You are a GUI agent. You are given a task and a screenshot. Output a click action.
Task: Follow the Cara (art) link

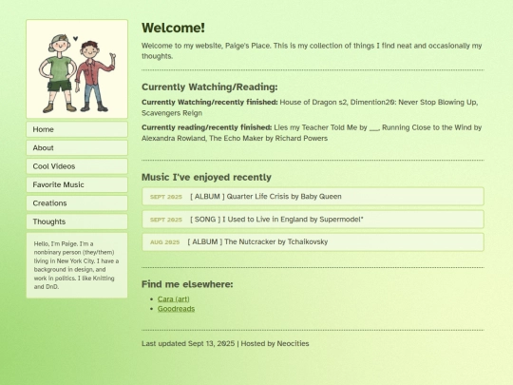[x=174, y=298]
